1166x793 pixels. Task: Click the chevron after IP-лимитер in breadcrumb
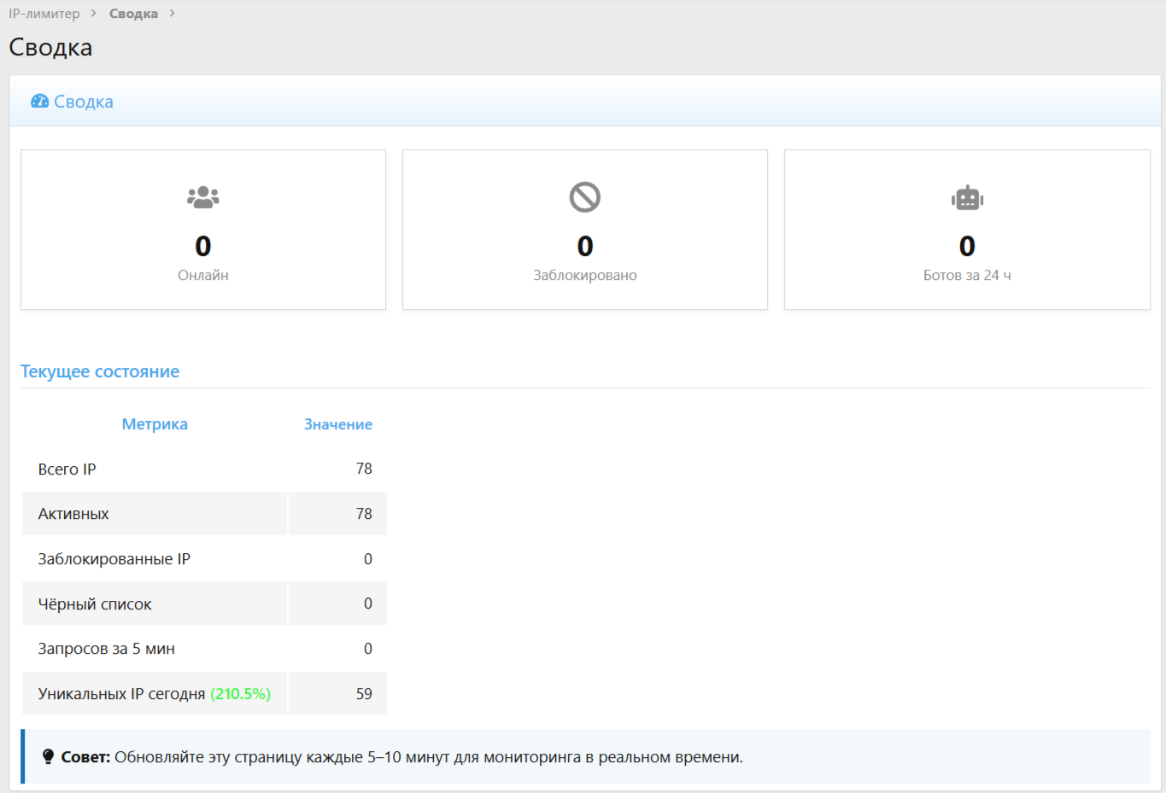94,14
